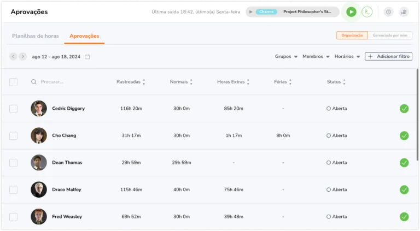Open the Charms project selector
Image resolution: width=420 pixels, height=231 pixels.
coord(293,12)
